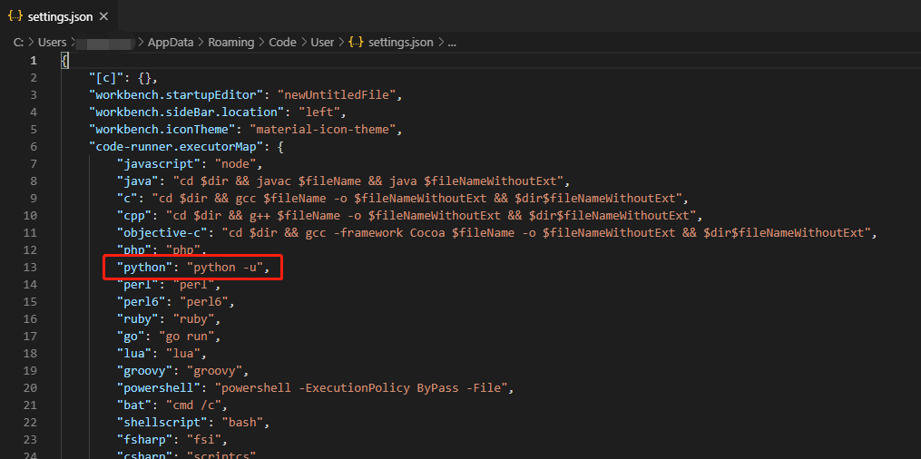The width and height of the screenshot is (921, 459).
Task: Click the JSON braces icon in the breadcrumb
Action: (356, 43)
